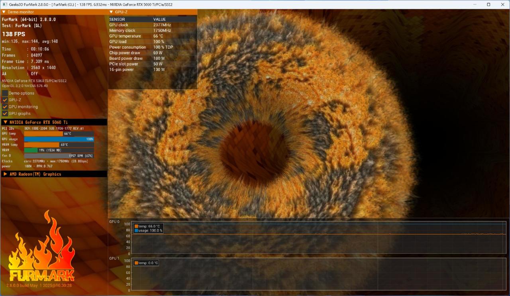510x296 pixels.
Task: Turn off the GPU graphs checkbox
Action: click(5, 114)
